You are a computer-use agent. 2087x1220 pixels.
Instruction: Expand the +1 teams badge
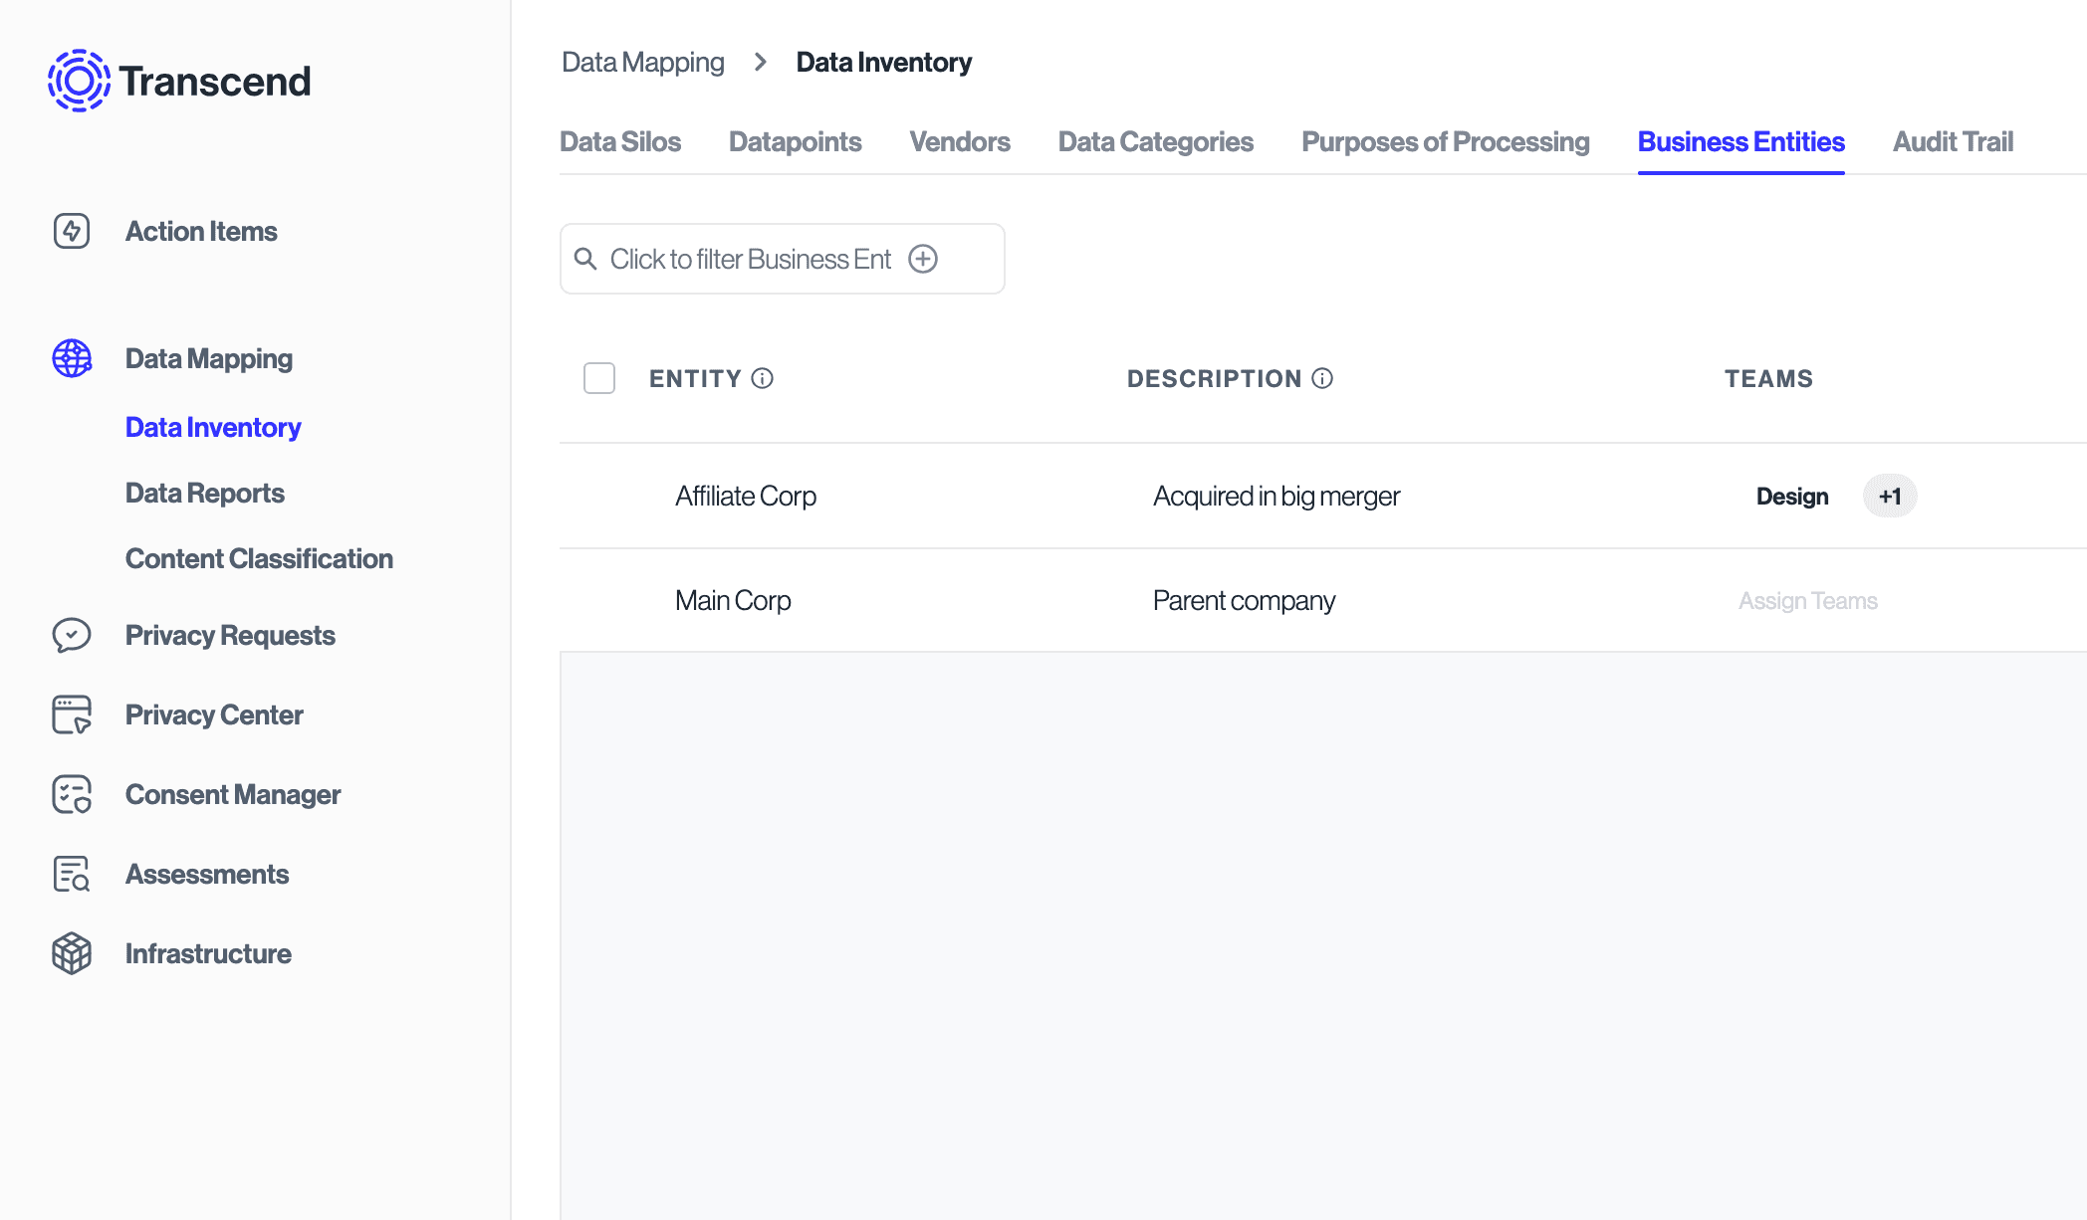[1889, 496]
